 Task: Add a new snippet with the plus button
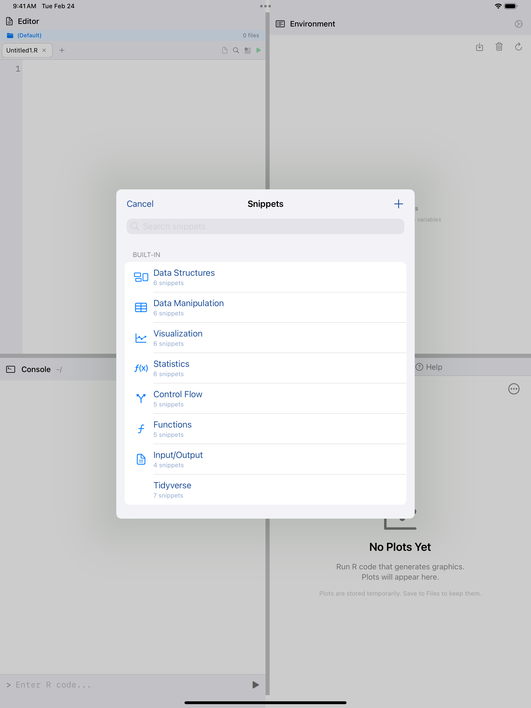click(399, 203)
